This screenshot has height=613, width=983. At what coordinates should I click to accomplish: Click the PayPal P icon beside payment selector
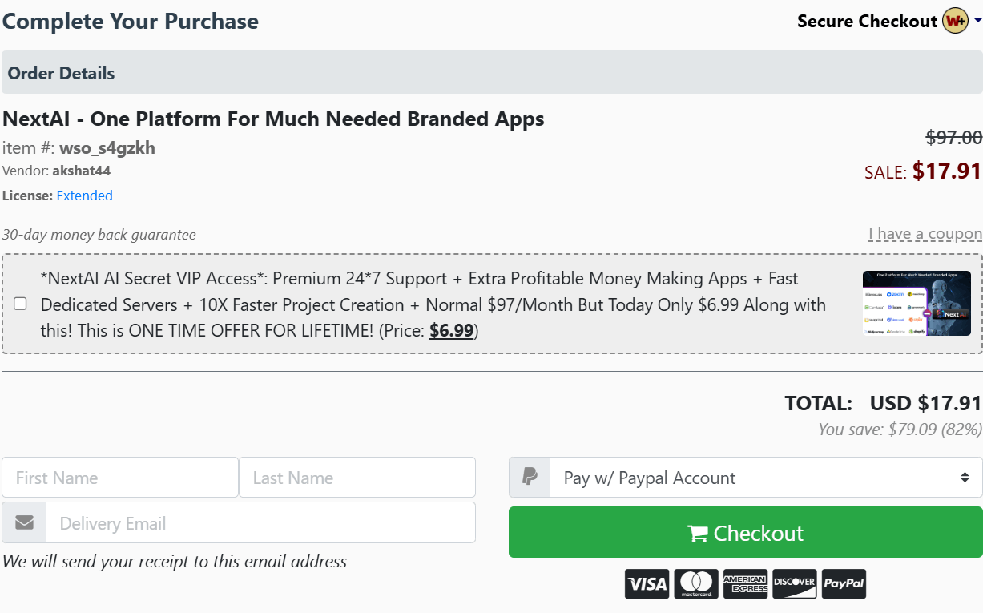pyautogui.click(x=530, y=478)
